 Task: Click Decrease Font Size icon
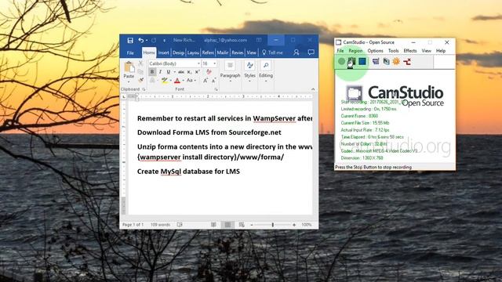coord(213,81)
